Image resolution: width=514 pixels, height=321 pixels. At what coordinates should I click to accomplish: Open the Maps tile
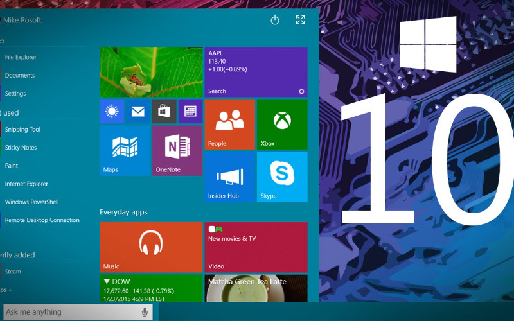pyautogui.click(x=125, y=151)
